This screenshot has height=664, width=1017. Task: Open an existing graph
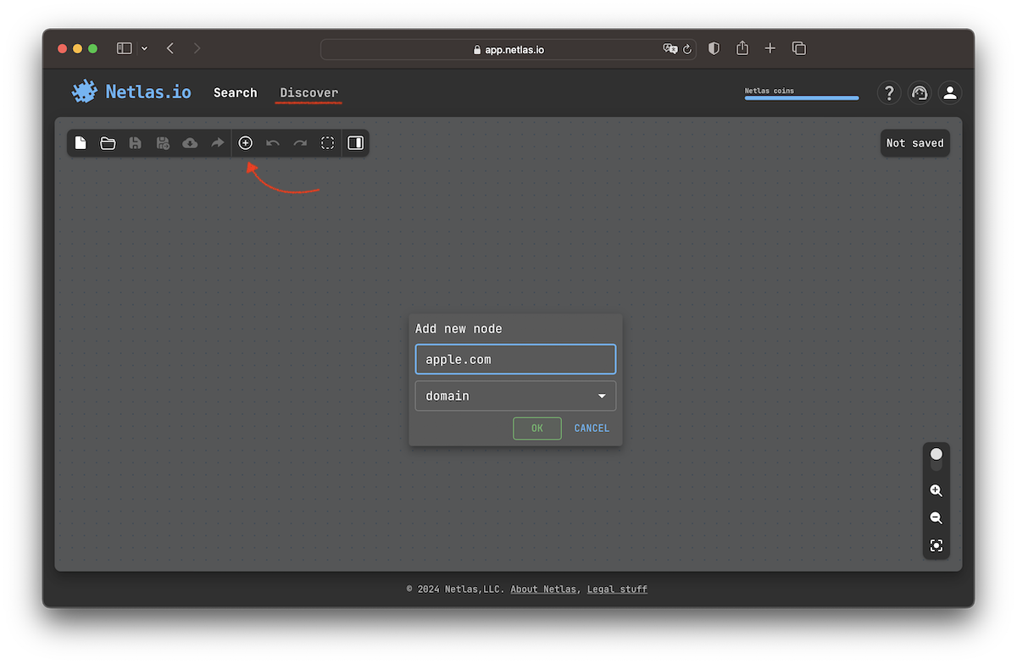coord(108,142)
